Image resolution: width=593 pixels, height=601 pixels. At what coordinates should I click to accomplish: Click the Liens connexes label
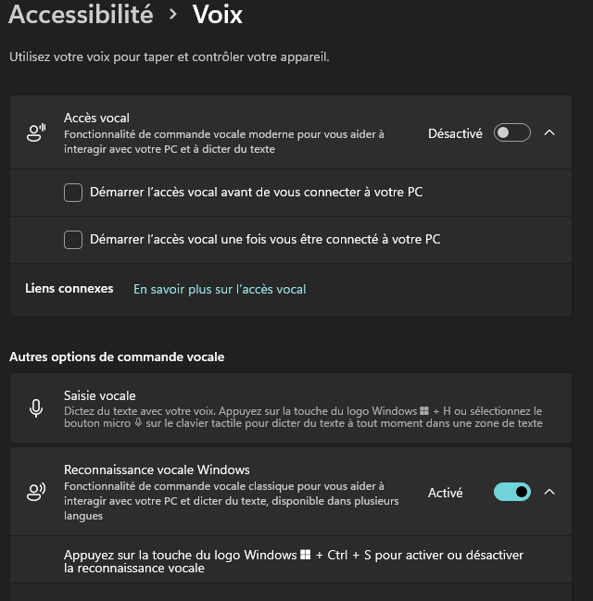[69, 289]
